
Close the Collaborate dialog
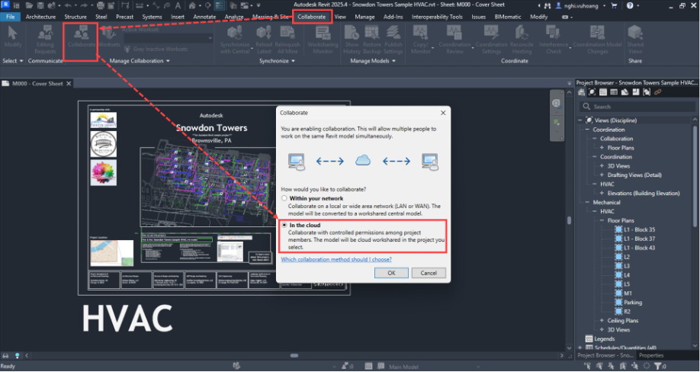[x=443, y=113]
